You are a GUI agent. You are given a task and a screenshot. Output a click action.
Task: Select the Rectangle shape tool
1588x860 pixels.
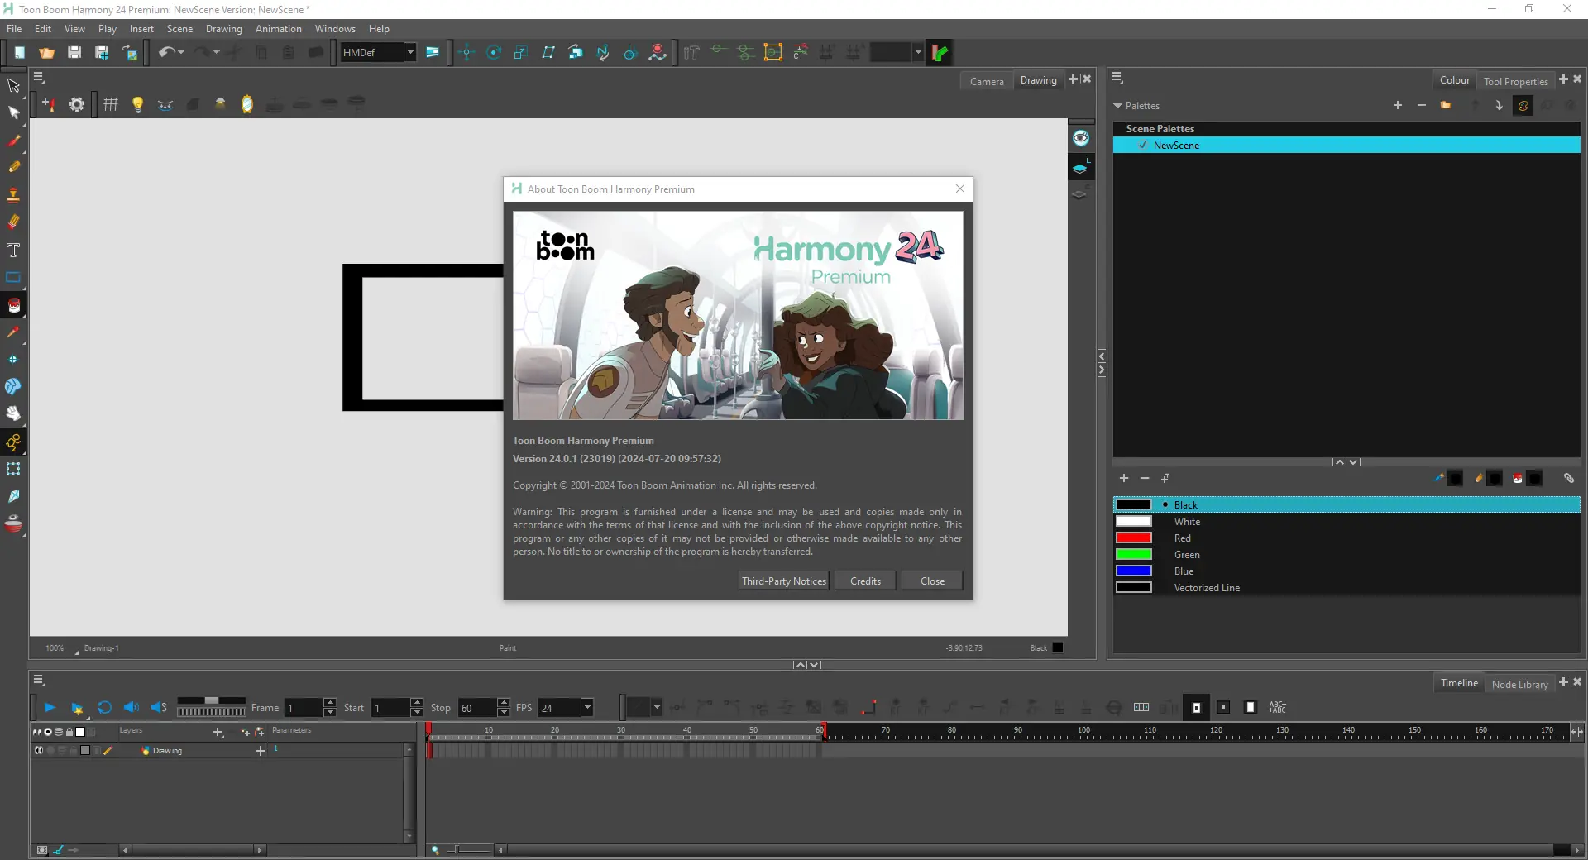tap(14, 278)
